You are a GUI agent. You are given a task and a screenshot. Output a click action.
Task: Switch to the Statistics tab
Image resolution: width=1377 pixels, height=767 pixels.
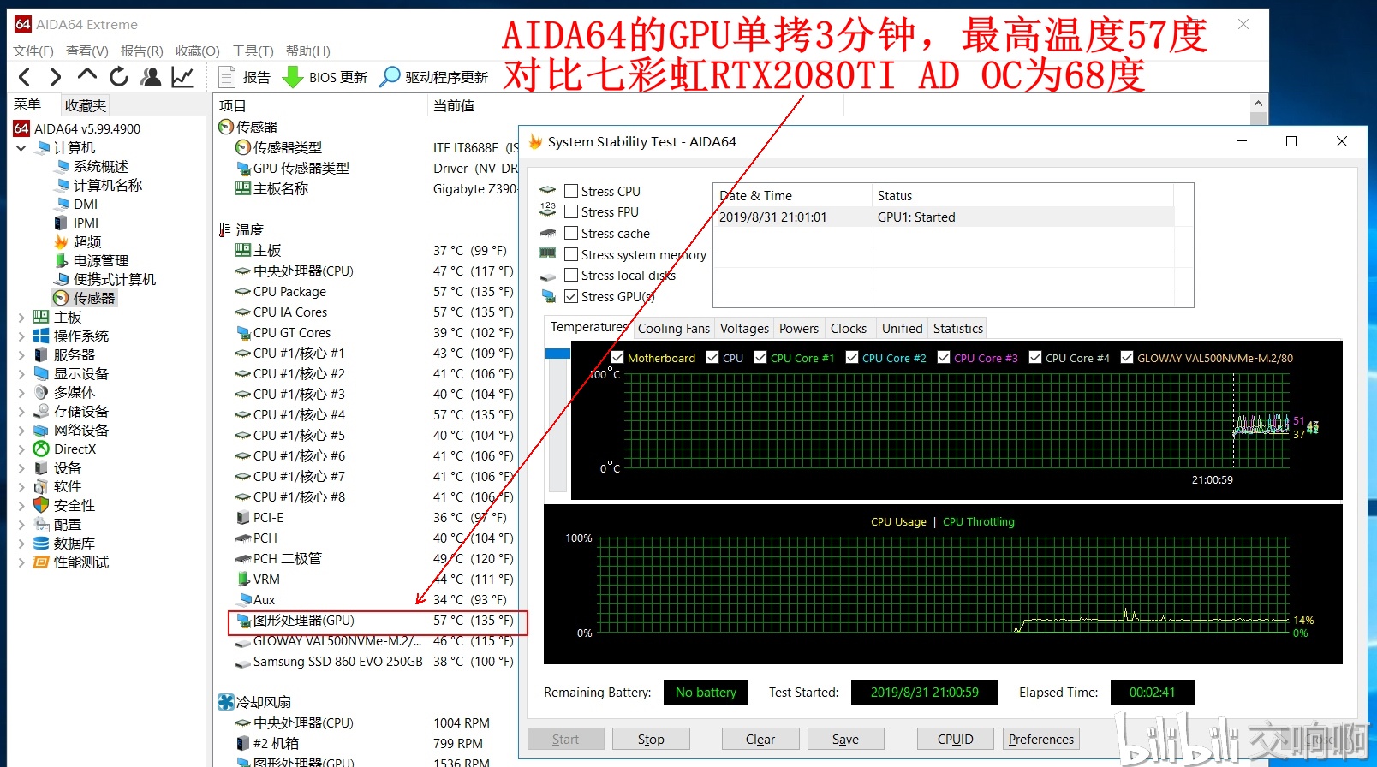tap(958, 329)
